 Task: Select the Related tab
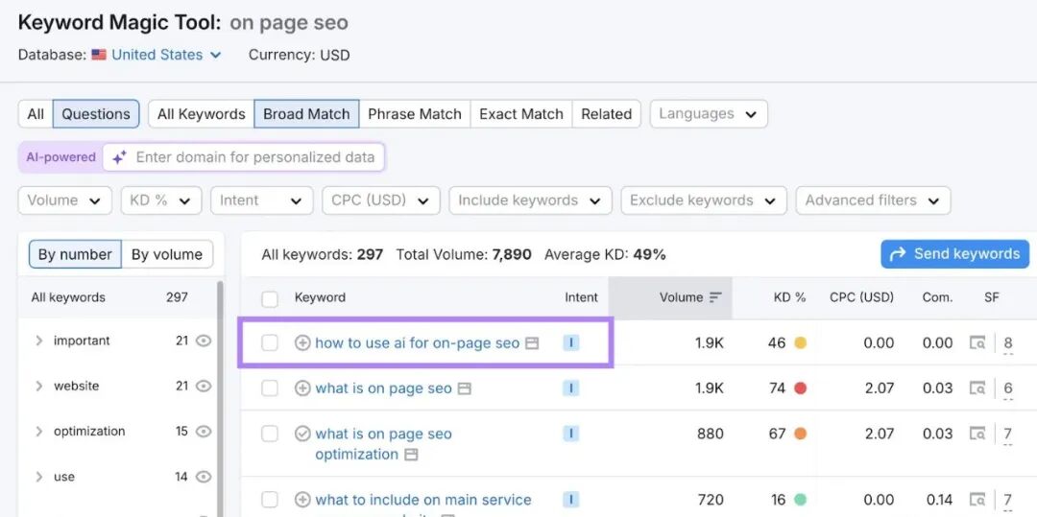click(x=606, y=113)
